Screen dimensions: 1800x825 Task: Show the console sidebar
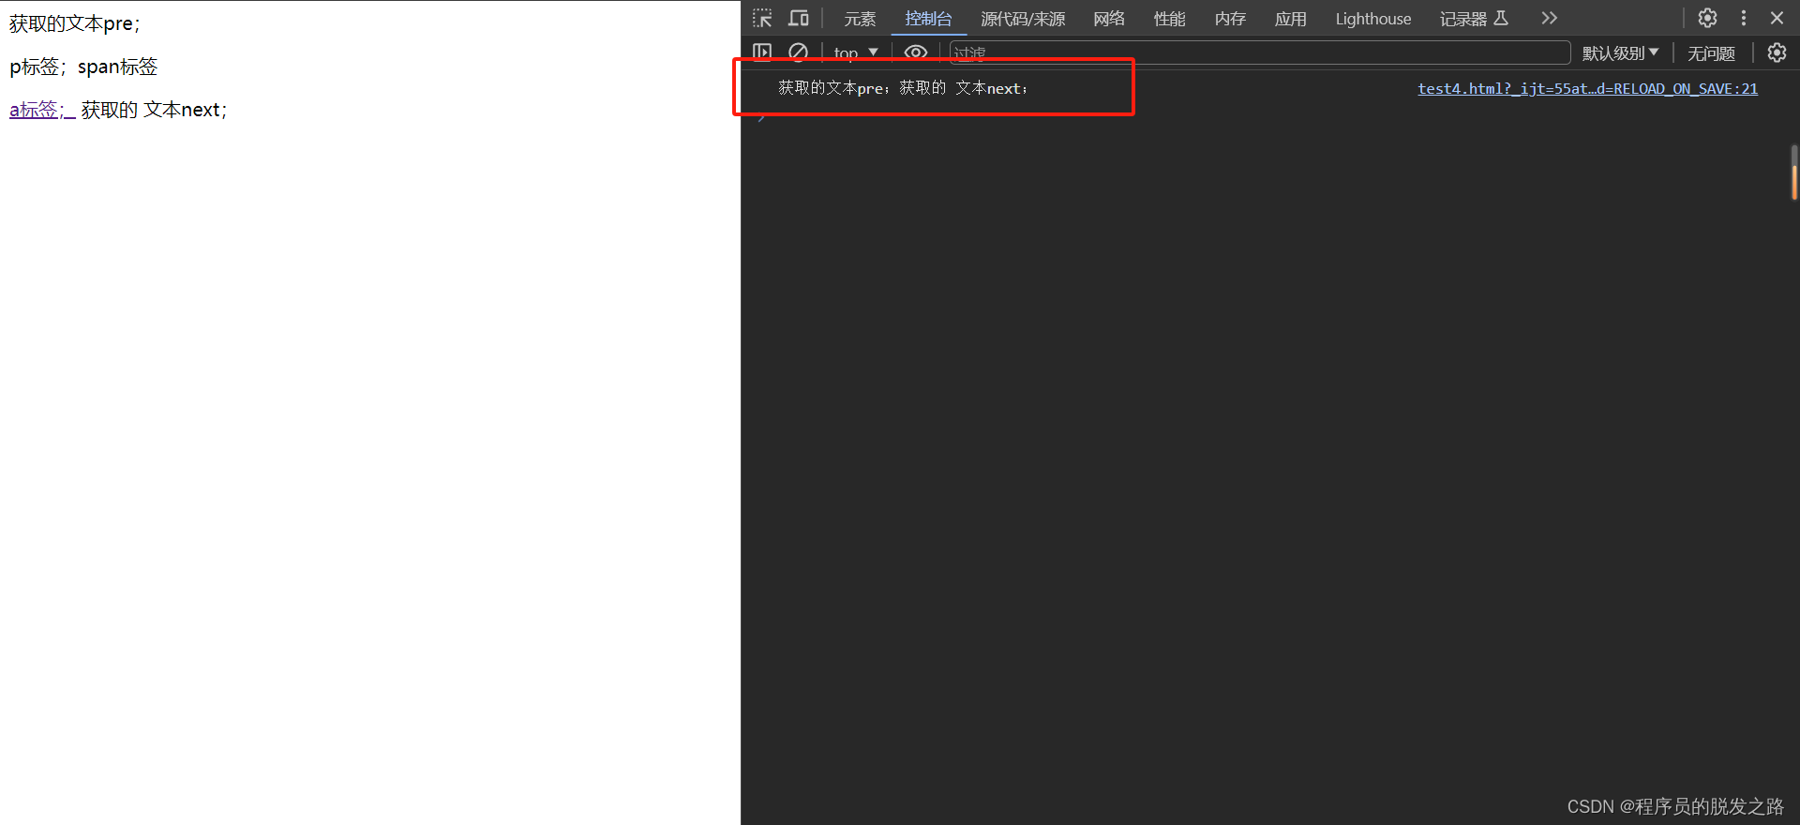pos(762,52)
